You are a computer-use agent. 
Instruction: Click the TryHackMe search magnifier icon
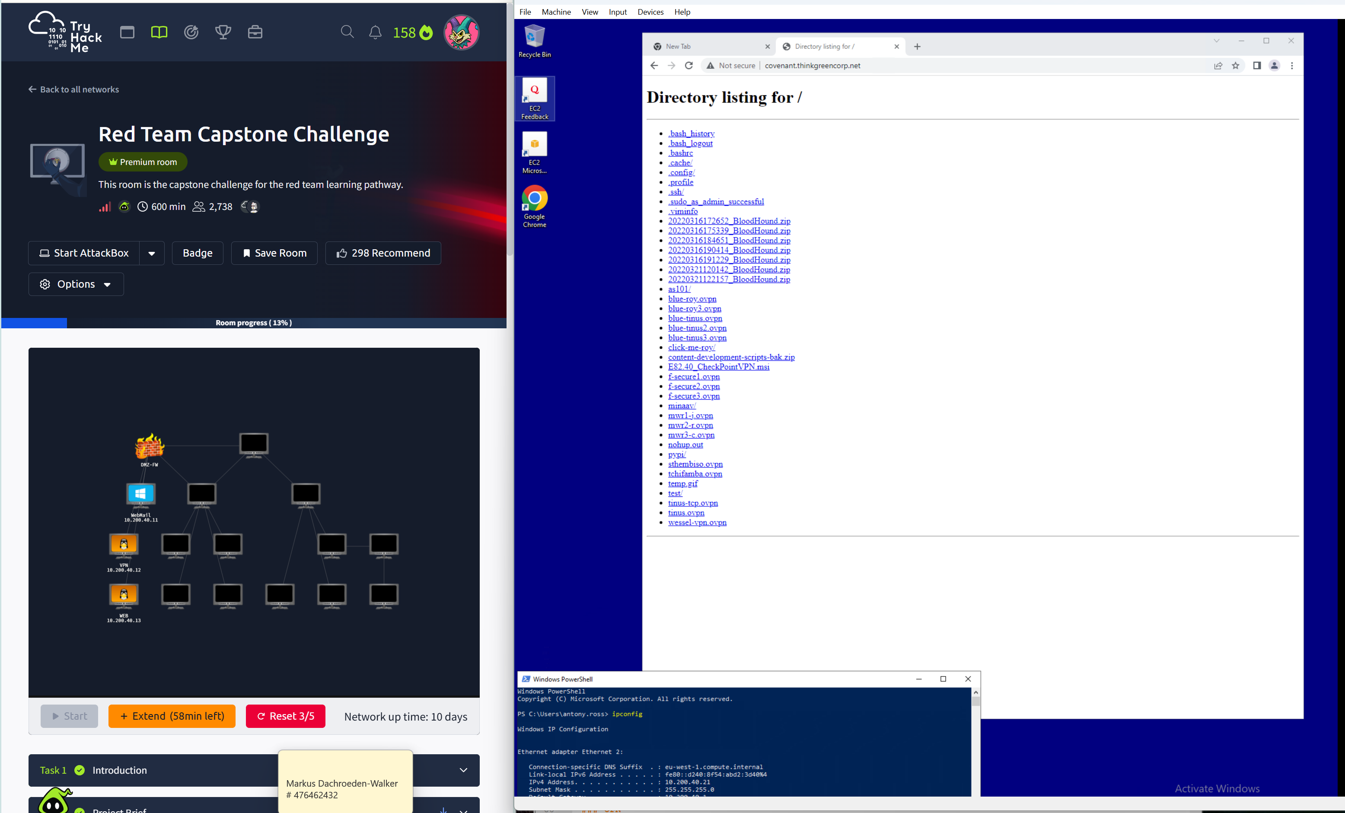[x=347, y=32]
